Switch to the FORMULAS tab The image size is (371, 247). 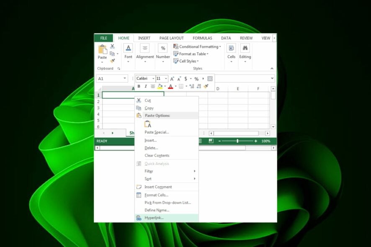(202, 38)
